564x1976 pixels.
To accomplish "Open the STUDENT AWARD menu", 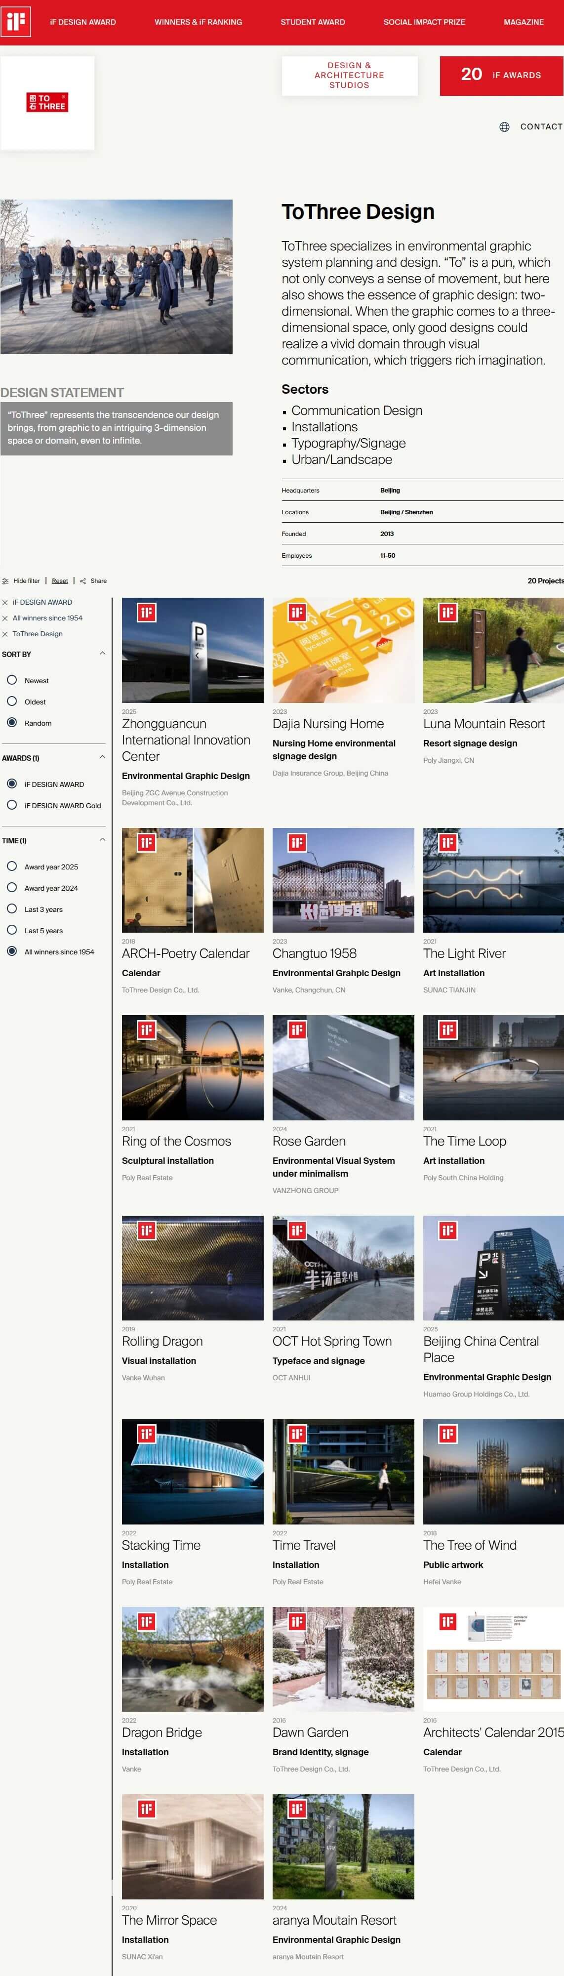I will pos(312,22).
